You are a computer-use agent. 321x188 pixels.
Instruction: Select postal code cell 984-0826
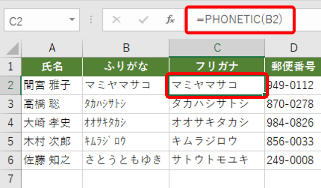293,123
